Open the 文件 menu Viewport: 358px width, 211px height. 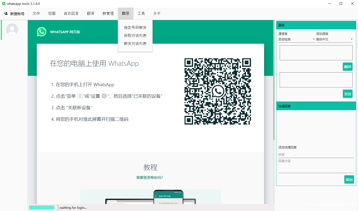(x=36, y=14)
